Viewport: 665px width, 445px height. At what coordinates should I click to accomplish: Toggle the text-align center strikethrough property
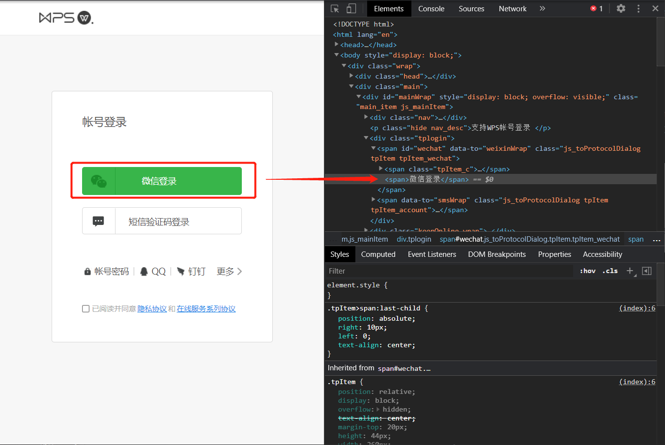(x=376, y=418)
